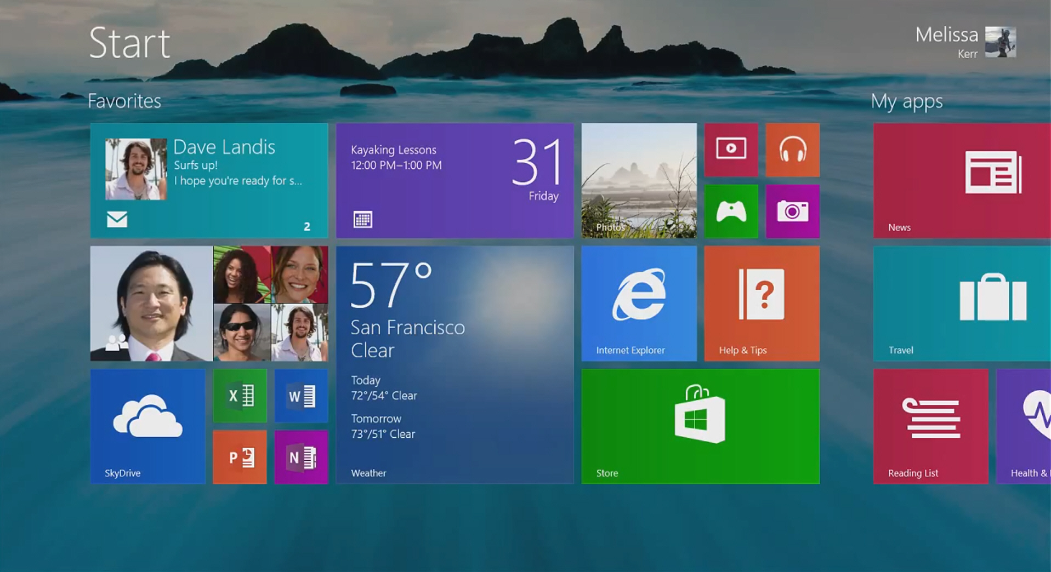Open the Kayaking Lessons calendar tile
Image resolution: width=1051 pixels, height=572 pixels.
pyautogui.click(x=455, y=181)
